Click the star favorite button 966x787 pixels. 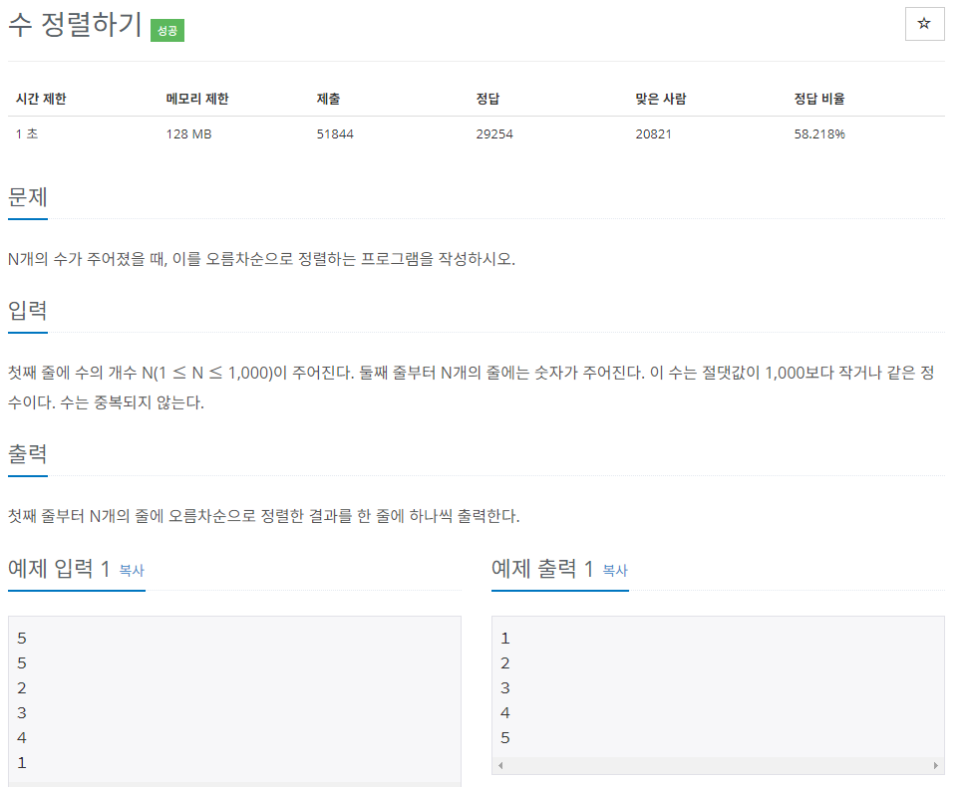924,24
